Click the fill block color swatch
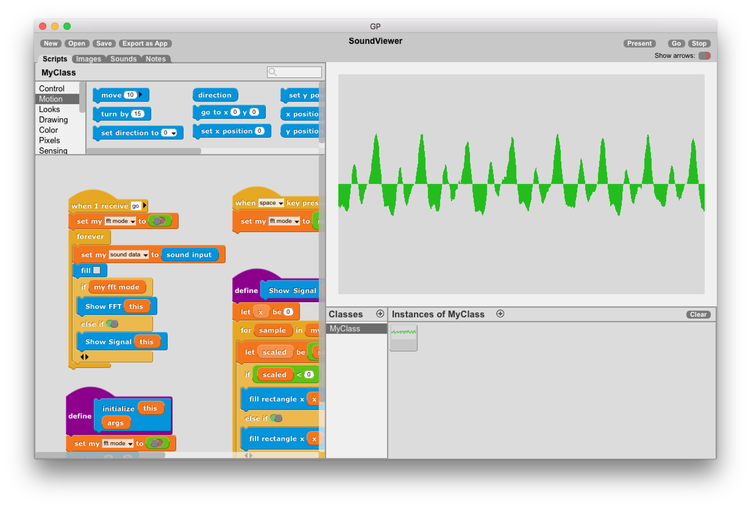This screenshot has height=508, width=751. [97, 270]
